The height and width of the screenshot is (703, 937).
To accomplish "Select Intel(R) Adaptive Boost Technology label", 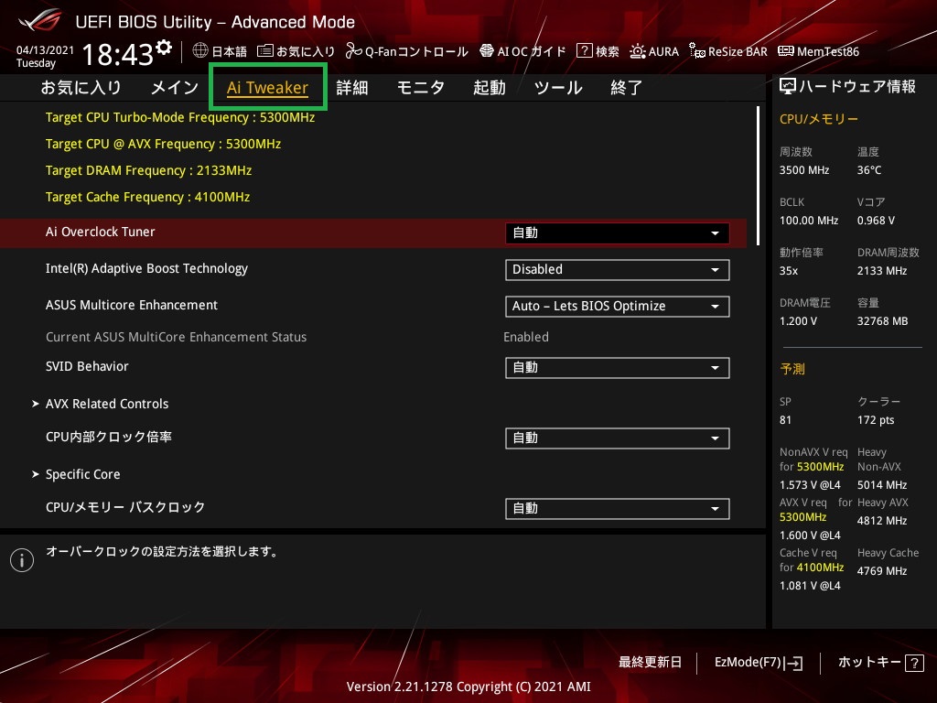I will [x=146, y=269].
